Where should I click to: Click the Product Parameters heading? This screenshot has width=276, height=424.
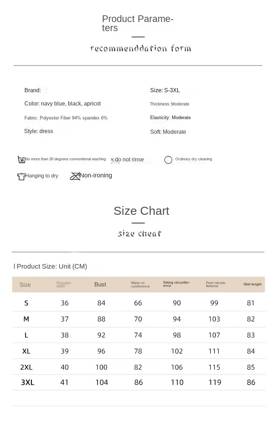(x=138, y=23)
